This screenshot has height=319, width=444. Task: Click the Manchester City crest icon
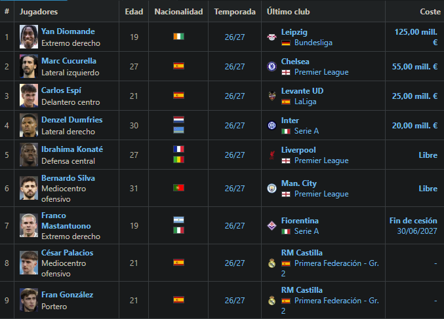272,189
